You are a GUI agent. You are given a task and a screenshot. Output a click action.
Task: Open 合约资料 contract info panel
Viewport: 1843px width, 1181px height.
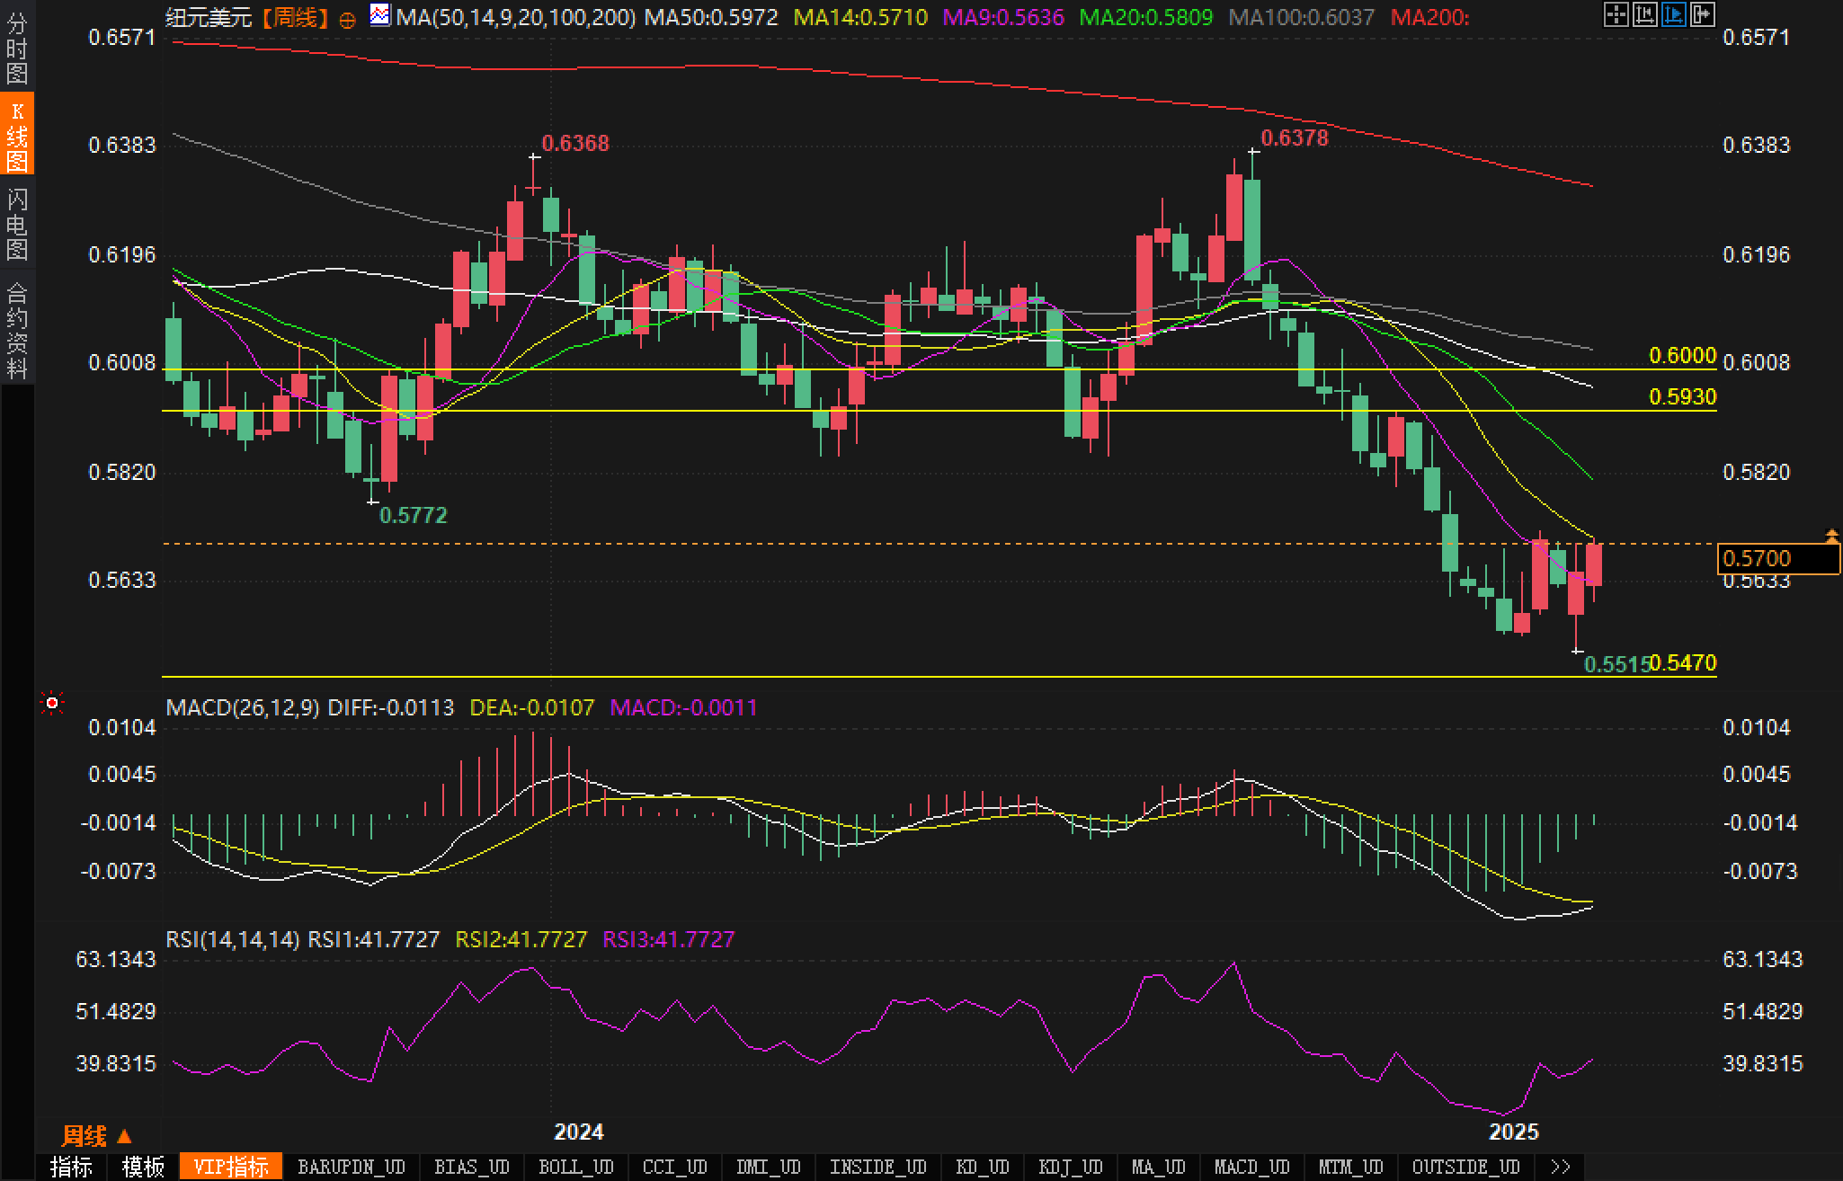16,330
